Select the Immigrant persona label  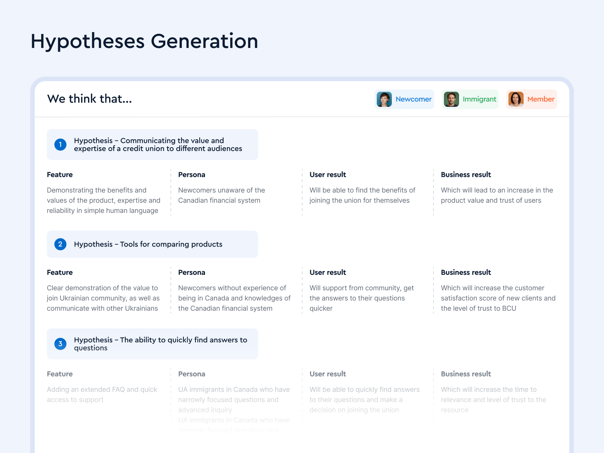coord(479,99)
